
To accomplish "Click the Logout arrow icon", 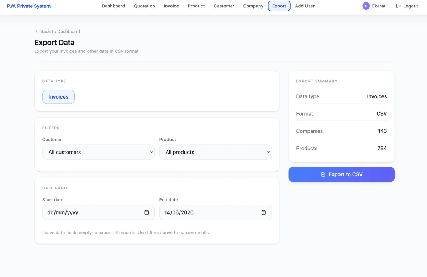I will pos(399,6).
